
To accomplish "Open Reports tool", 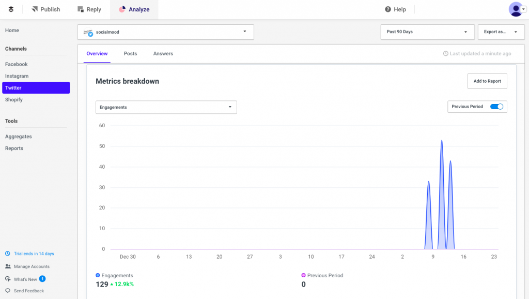I will click(14, 148).
